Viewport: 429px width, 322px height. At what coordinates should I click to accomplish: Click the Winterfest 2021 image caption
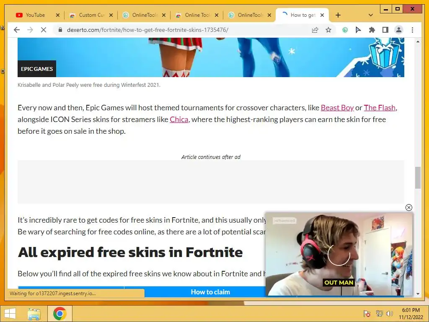point(89,85)
